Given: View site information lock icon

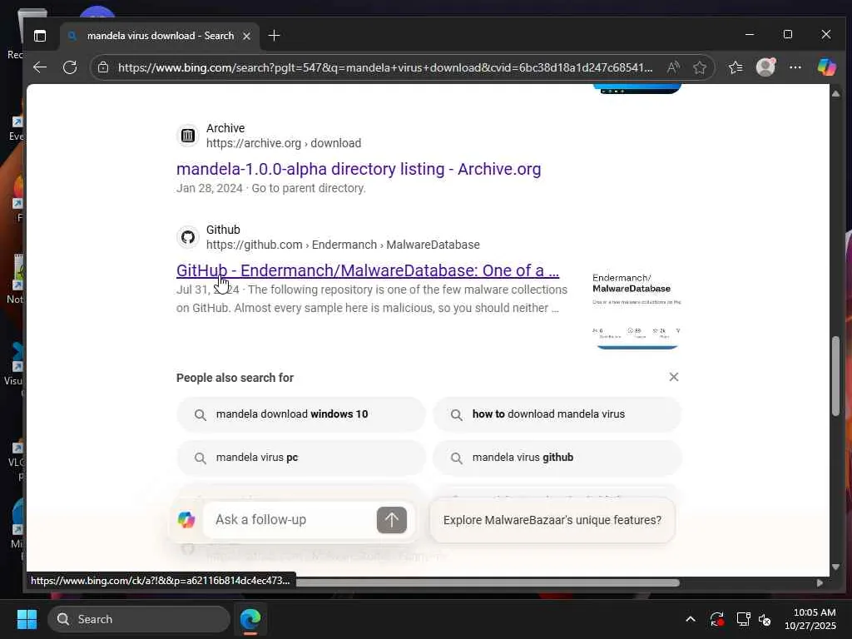Looking at the screenshot, I should pyautogui.click(x=102, y=67).
